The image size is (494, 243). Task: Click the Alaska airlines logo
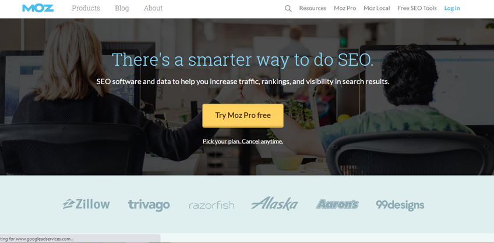point(274,203)
